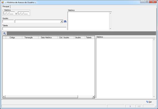Viewport: 158px width, 109px height.
Task: Click the lower Histórico text area
Action: [124, 68]
